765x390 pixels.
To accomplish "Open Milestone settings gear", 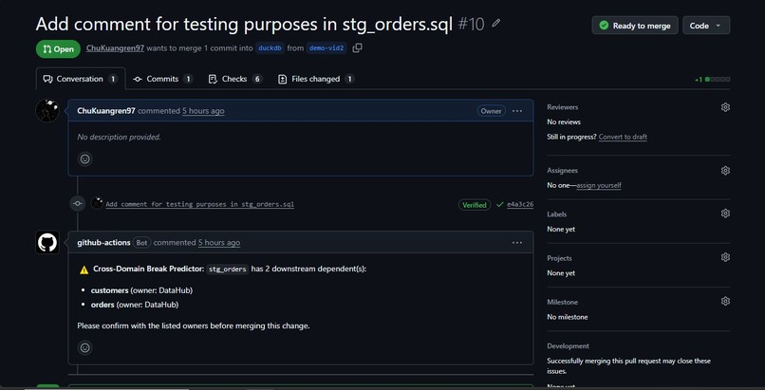I will point(725,301).
